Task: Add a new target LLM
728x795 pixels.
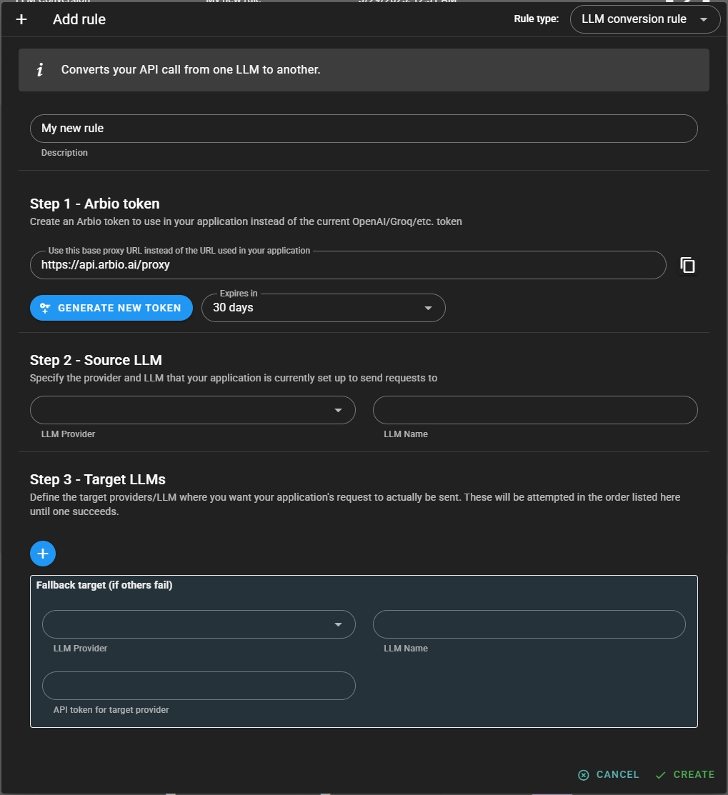Action: (43, 553)
